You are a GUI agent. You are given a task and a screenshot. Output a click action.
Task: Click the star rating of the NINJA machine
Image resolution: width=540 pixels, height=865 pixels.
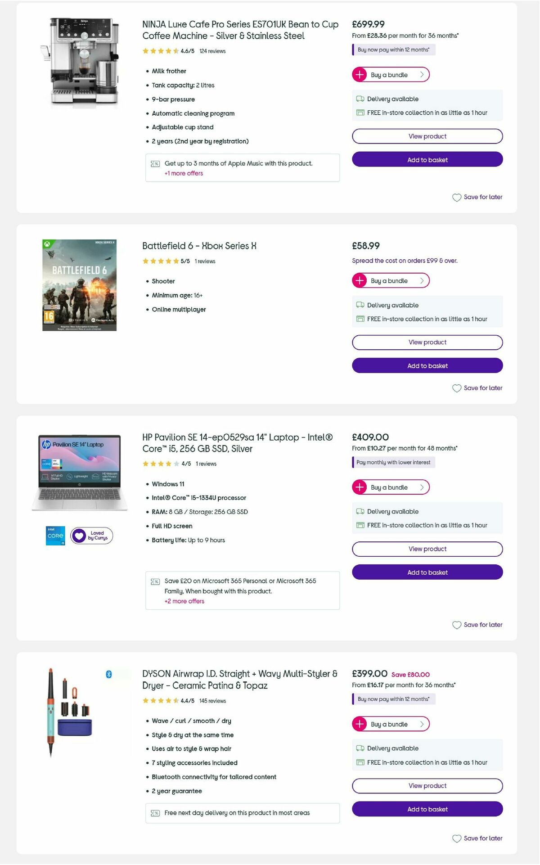pyautogui.click(x=160, y=51)
